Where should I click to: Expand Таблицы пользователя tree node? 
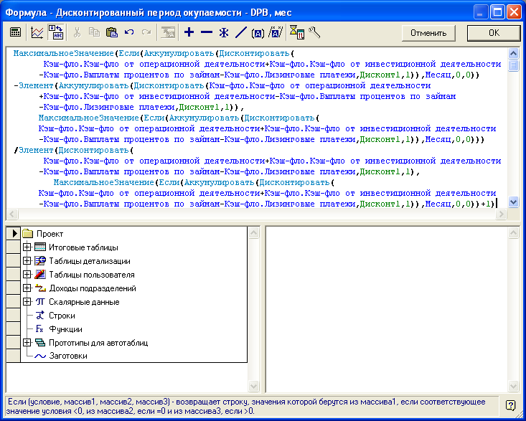27,275
